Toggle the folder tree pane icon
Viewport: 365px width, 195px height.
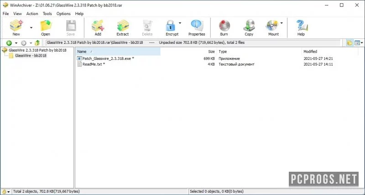click(x=349, y=43)
